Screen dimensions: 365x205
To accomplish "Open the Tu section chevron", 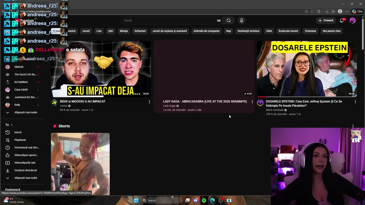I will pos(12,125).
